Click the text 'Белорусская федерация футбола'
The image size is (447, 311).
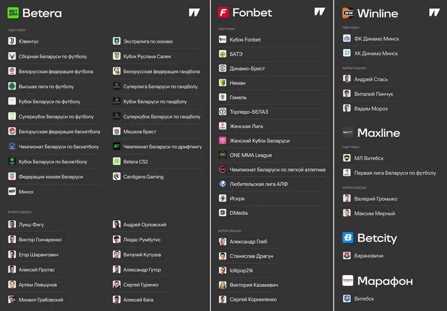click(56, 71)
